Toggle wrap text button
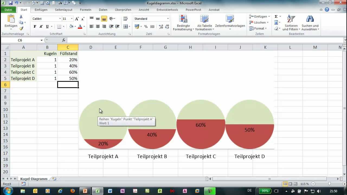Screen dimensions: 347x195 pyautogui.click(x=125, y=19)
